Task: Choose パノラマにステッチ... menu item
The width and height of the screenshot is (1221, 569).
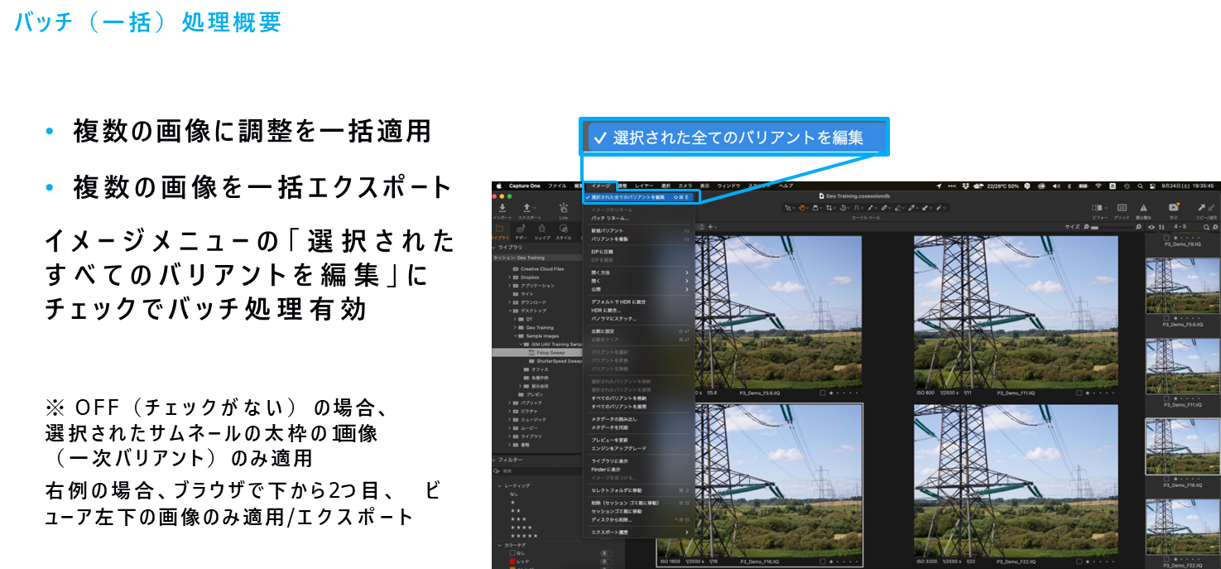Action: click(x=638, y=318)
